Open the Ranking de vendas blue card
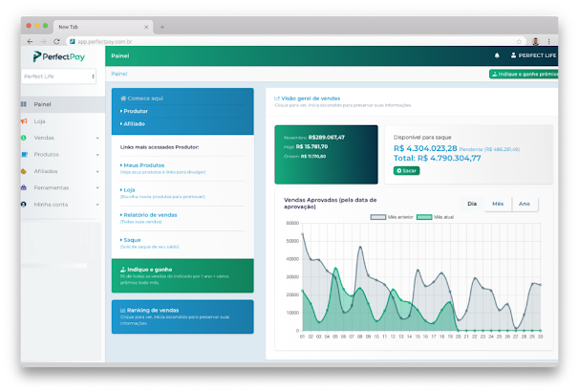The height and width of the screenshot is (392, 579). coord(182,316)
